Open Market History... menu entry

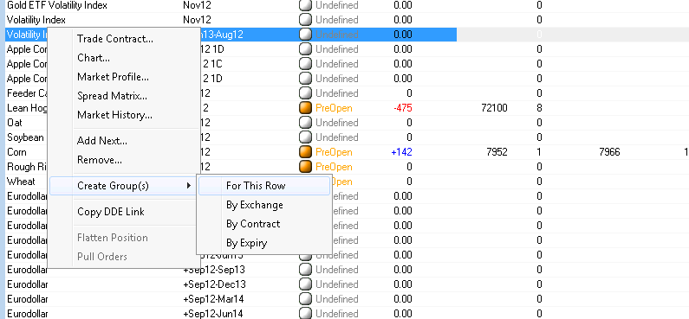tap(114, 115)
